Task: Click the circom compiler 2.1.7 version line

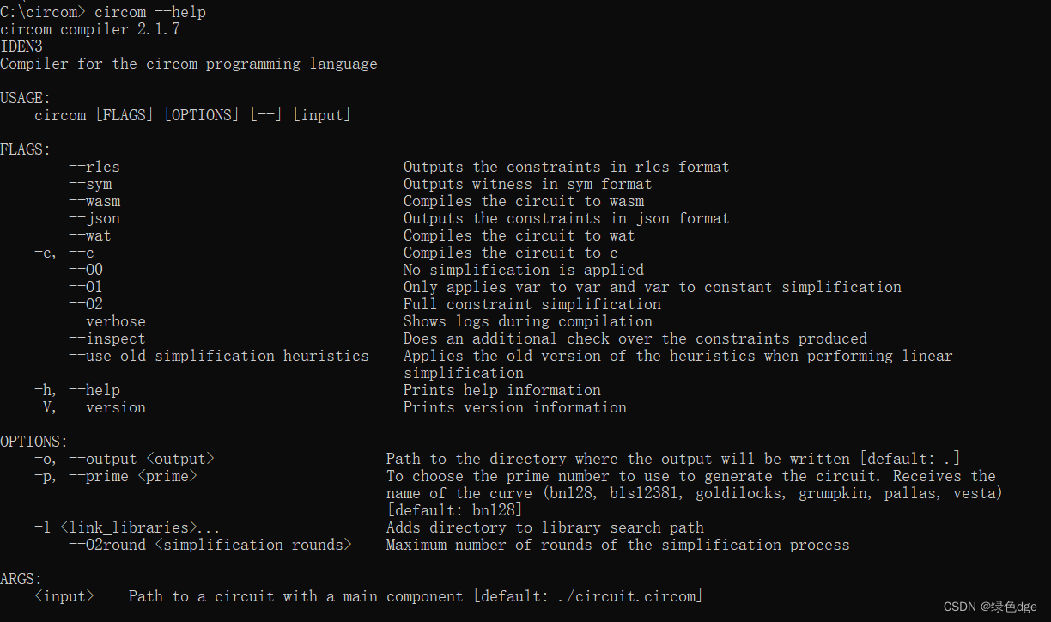Action: click(90, 29)
